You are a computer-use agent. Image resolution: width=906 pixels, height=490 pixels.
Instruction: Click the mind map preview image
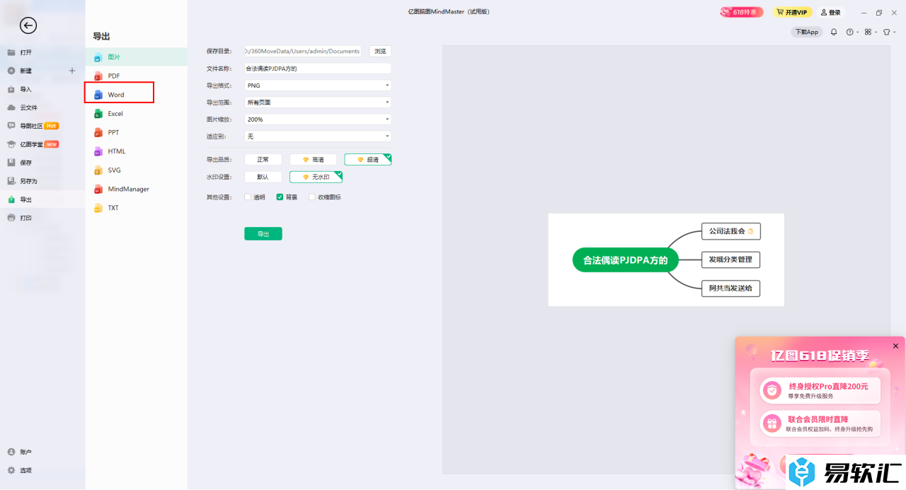coord(666,259)
